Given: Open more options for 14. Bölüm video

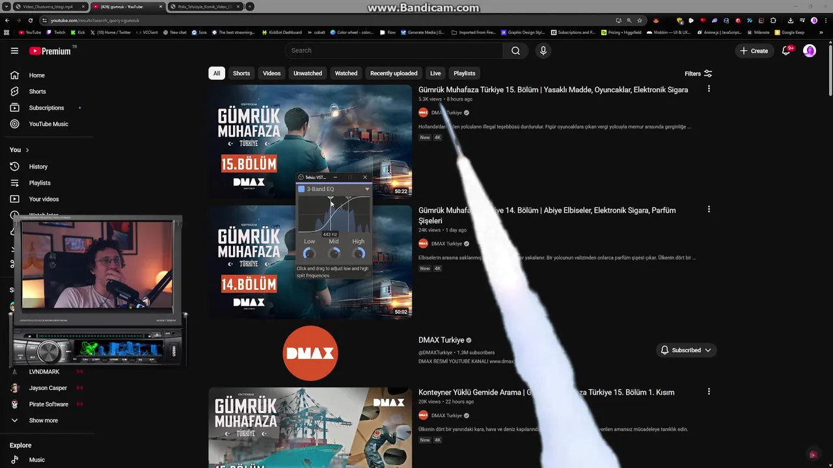Looking at the screenshot, I should coord(709,209).
